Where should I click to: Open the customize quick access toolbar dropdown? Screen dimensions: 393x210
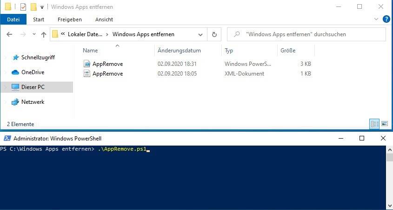pos(42,7)
